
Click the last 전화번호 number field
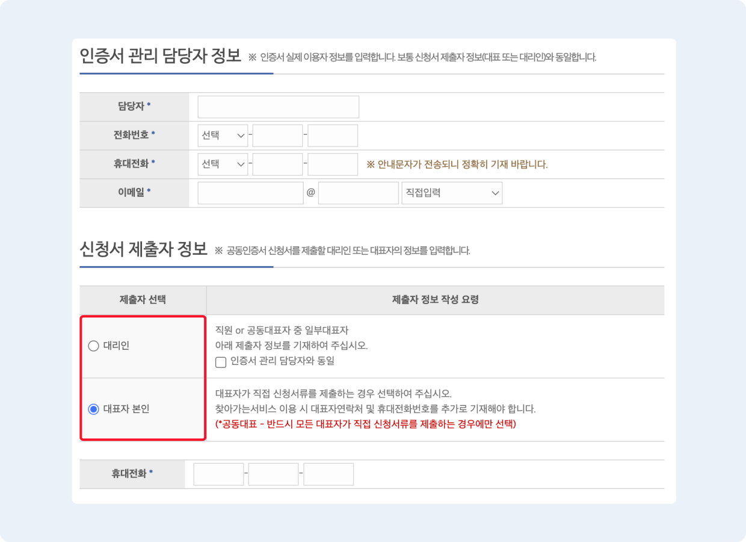click(333, 135)
